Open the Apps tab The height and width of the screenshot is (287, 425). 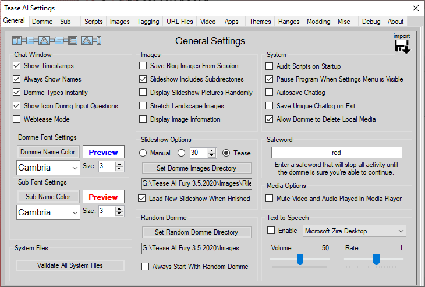[232, 22]
